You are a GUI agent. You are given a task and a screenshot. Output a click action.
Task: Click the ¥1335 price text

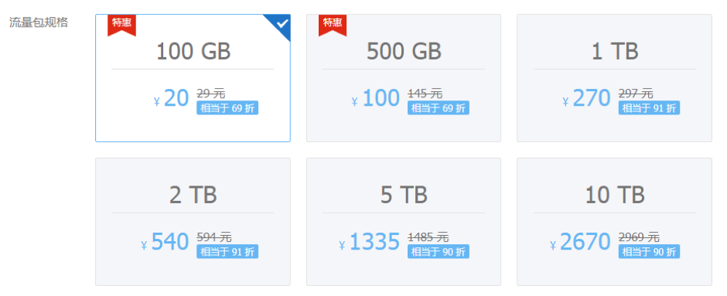pos(370,242)
